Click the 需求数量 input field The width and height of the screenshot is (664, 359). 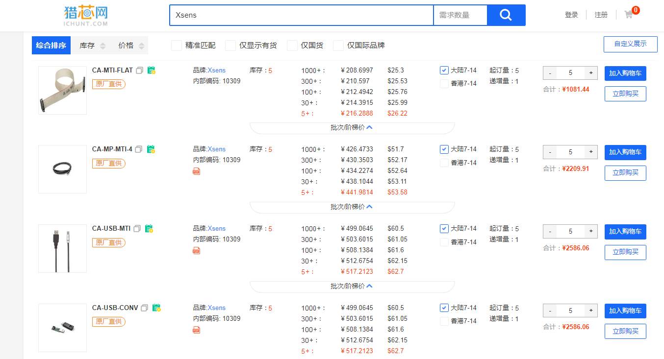(460, 15)
